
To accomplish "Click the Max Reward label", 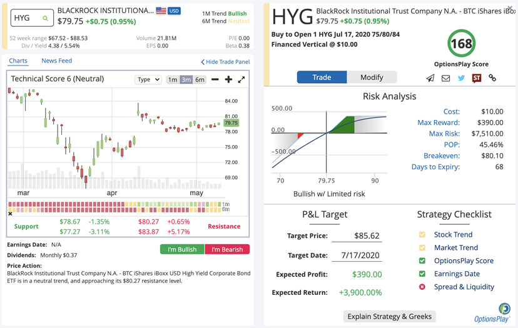I will coord(439,122).
